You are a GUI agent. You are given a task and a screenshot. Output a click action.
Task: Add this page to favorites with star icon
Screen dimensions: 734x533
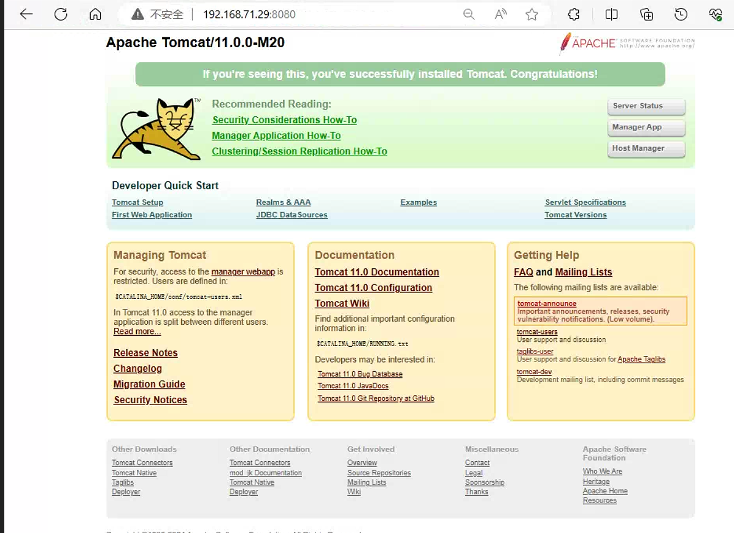click(531, 15)
